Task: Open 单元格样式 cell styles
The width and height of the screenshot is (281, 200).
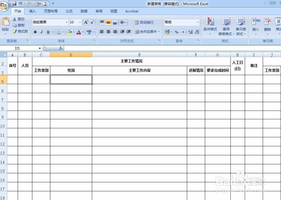Action: [241, 26]
